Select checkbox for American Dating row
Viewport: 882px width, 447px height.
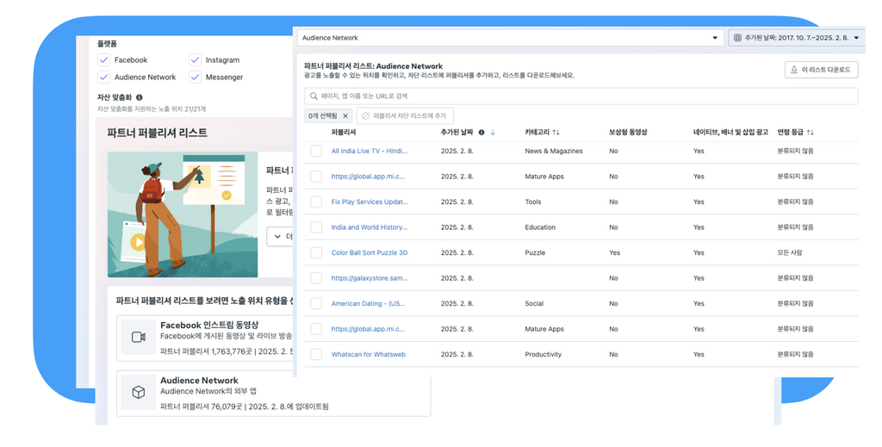pyautogui.click(x=316, y=304)
